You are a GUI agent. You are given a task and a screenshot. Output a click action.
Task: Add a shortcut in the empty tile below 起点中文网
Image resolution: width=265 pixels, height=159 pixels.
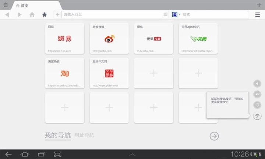tap(109, 107)
